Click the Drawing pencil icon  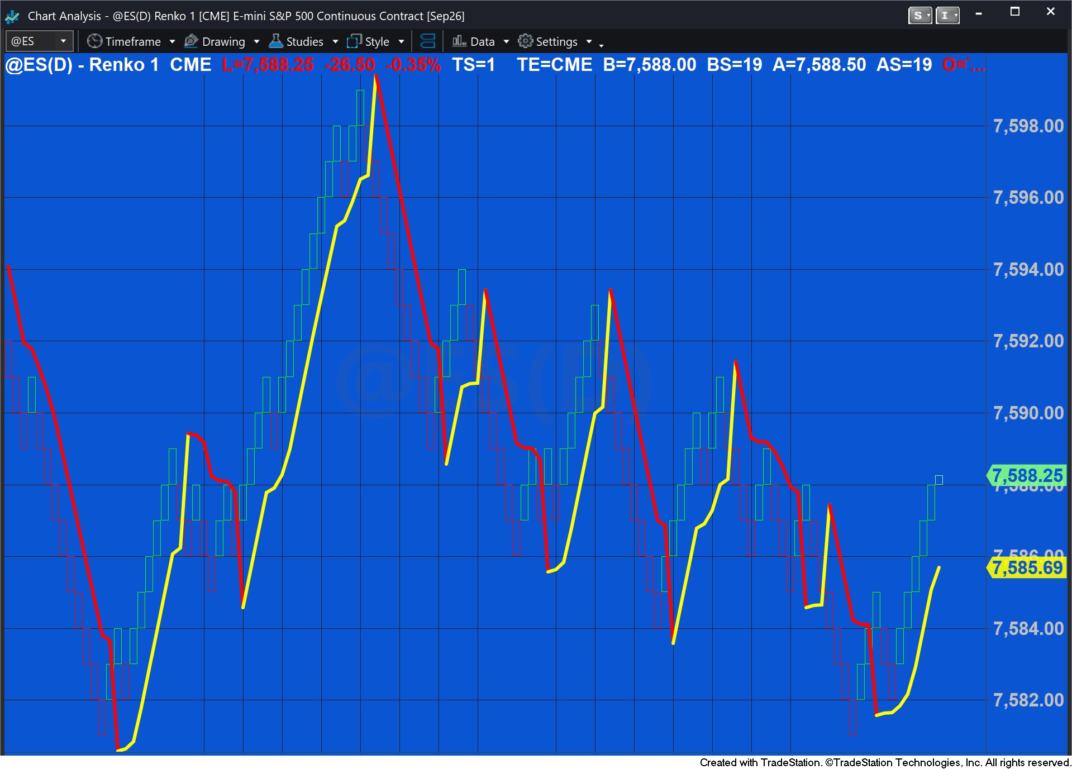192,41
